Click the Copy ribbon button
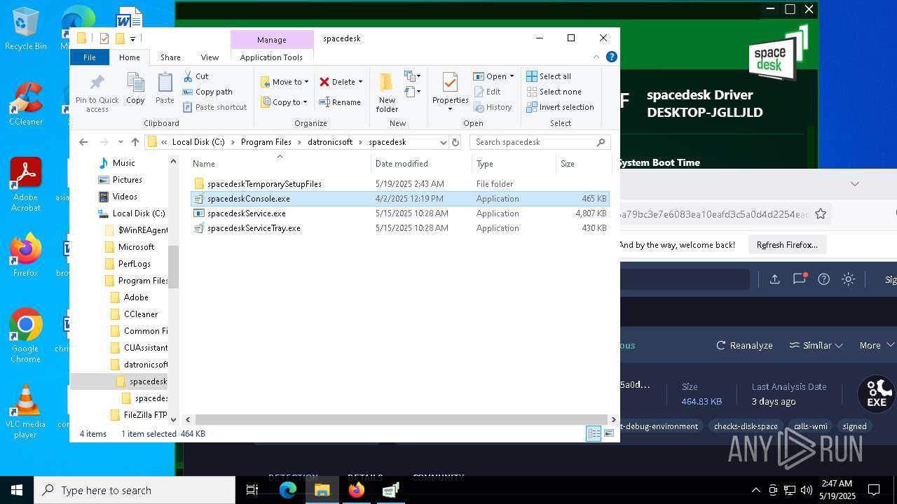The height and width of the screenshot is (504, 897). point(135,89)
